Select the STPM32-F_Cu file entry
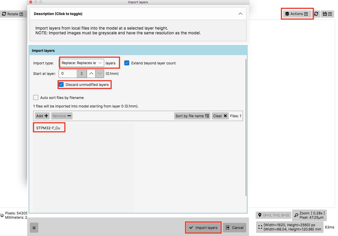338x236 pixels. [x=48, y=128]
